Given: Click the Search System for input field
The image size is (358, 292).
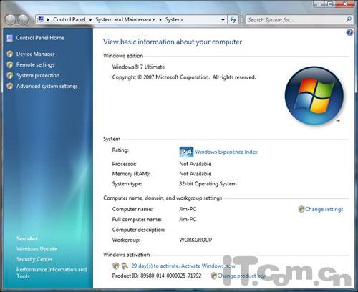Looking at the screenshot, I should point(296,19).
